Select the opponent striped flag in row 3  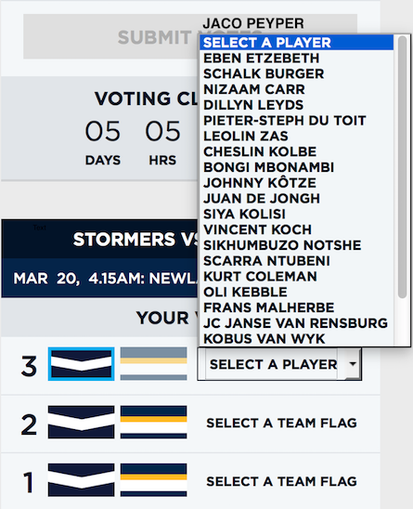click(x=153, y=364)
